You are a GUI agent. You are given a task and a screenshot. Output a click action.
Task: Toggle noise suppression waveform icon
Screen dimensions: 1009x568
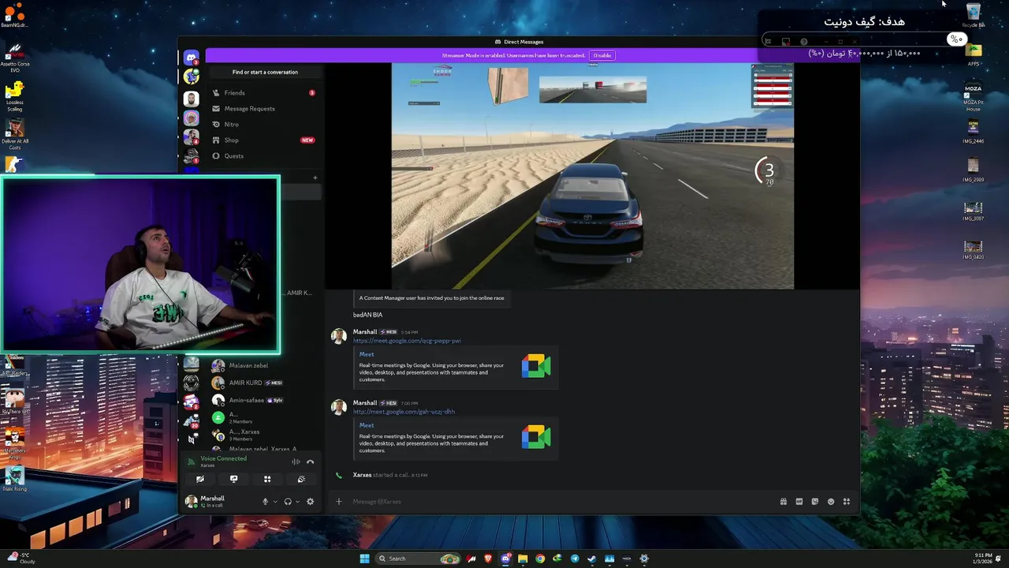click(296, 461)
